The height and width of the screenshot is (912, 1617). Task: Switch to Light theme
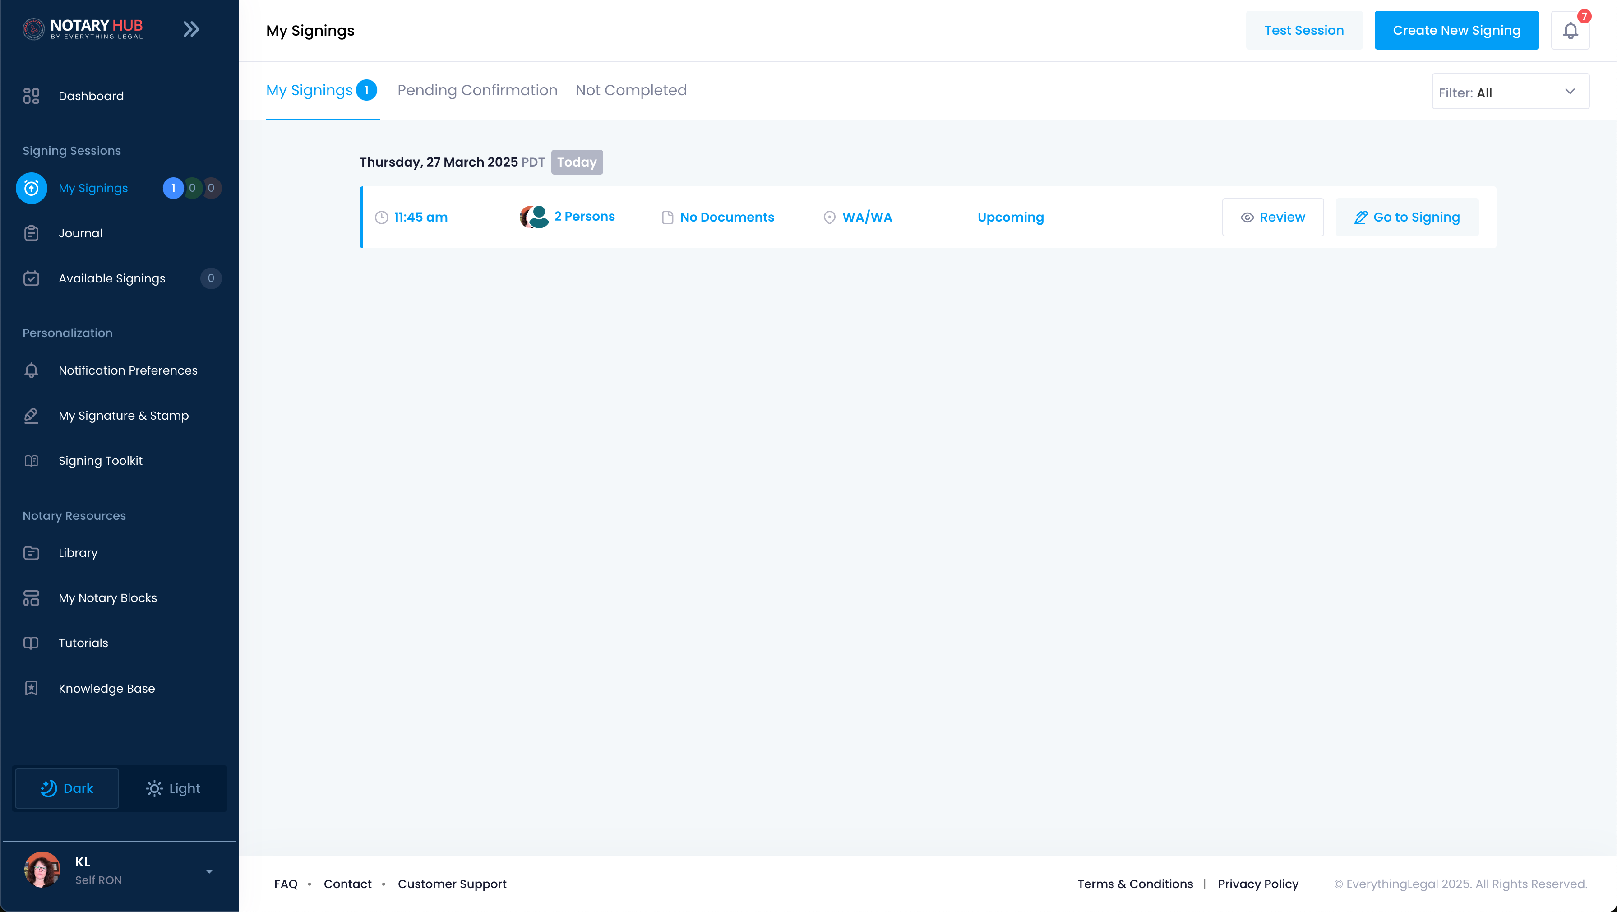pyautogui.click(x=173, y=789)
